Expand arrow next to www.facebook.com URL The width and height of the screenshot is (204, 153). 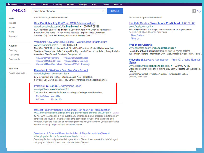[x=152, y=27]
